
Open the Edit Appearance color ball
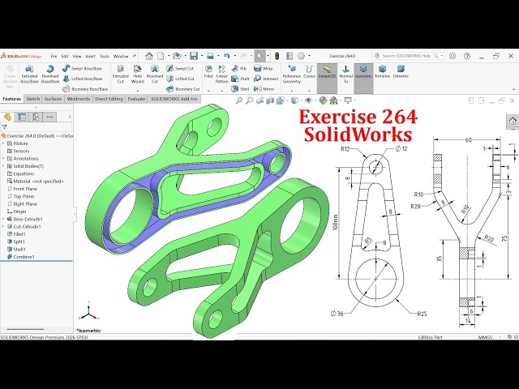pos(323,100)
